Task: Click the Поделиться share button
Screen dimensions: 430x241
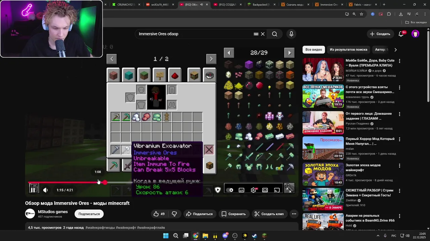Action: [x=199, y=214]
